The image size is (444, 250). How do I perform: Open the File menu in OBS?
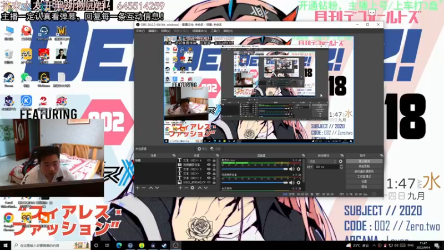(140, 31)
